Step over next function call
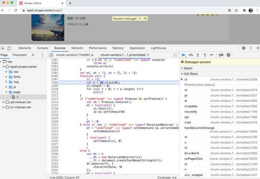 pyautogui.click(x=191, y=55)
